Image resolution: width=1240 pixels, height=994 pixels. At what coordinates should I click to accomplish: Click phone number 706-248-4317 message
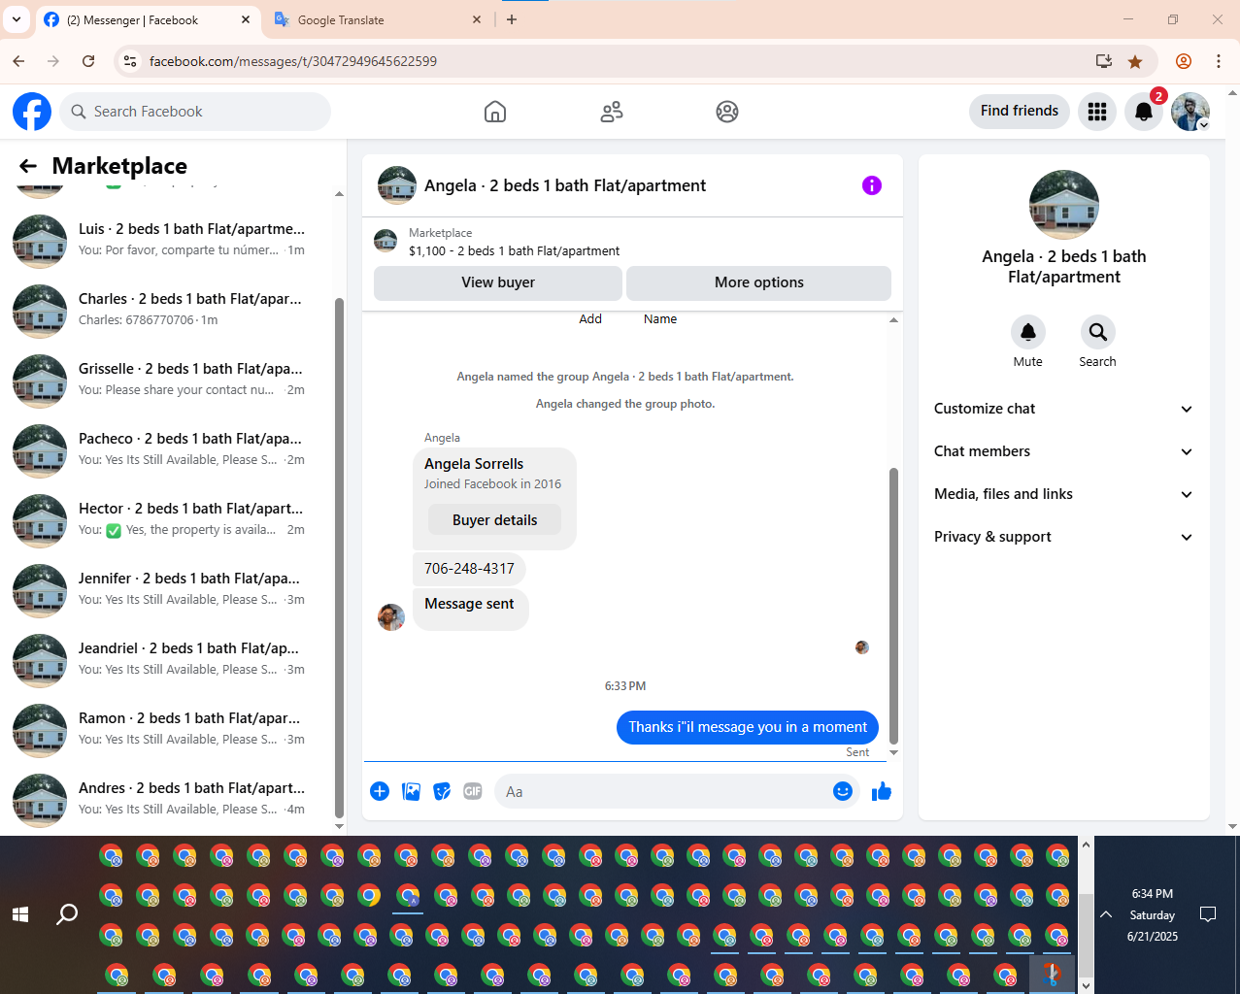pos(469,569)
